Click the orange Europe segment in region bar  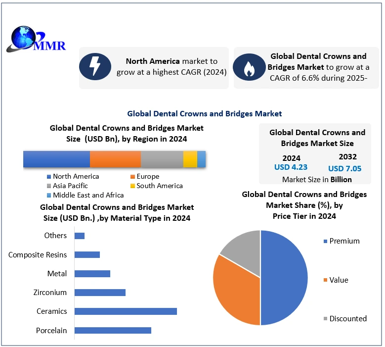115,159
